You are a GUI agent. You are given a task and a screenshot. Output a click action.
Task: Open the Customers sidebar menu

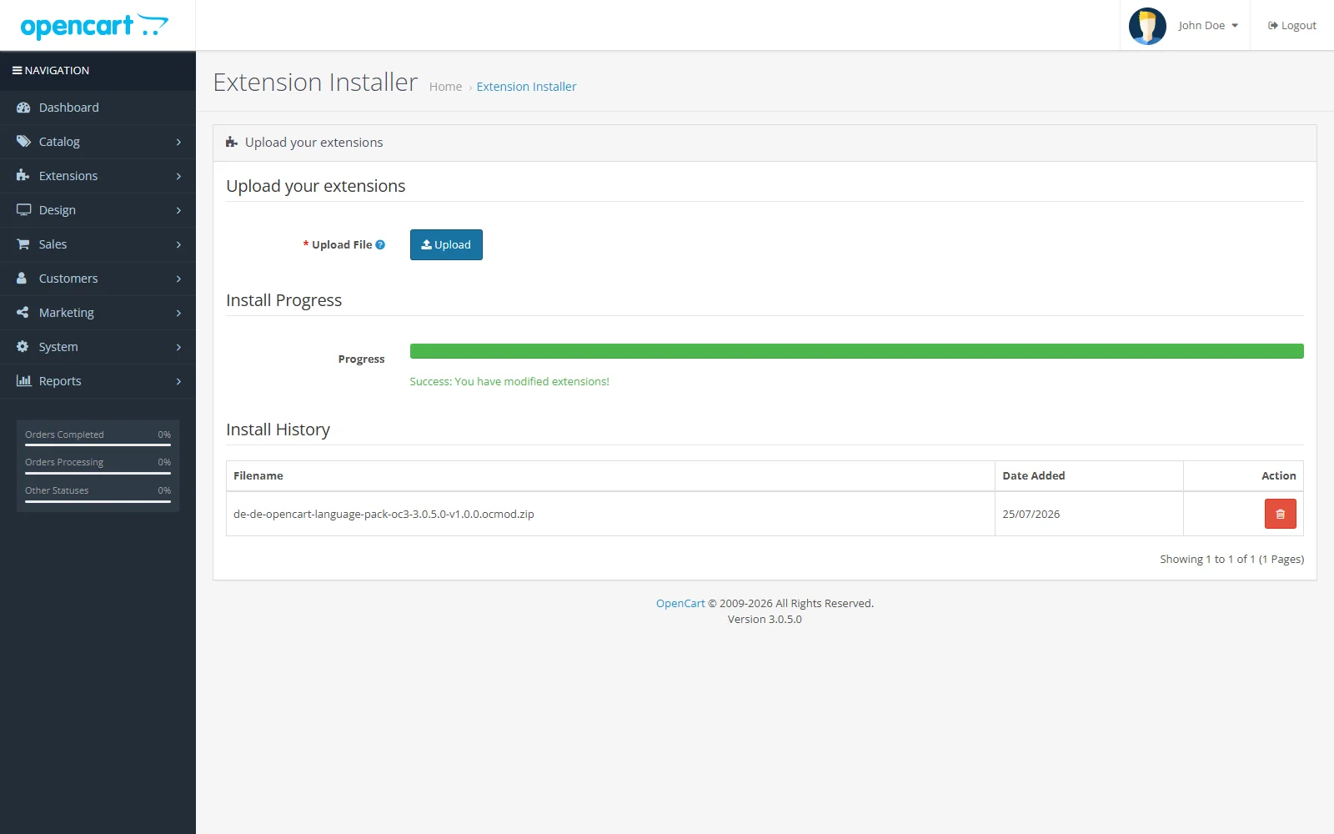pos(98,279)
